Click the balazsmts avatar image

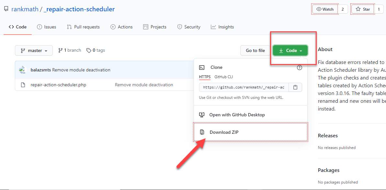23,70
